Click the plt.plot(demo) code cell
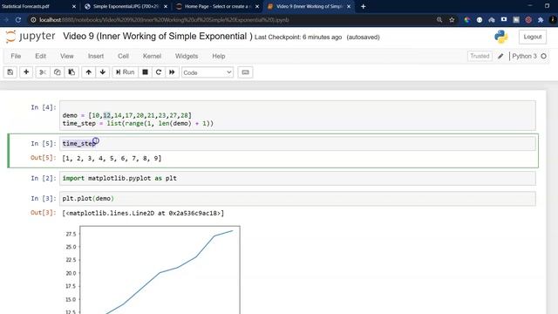 [297, 199]
